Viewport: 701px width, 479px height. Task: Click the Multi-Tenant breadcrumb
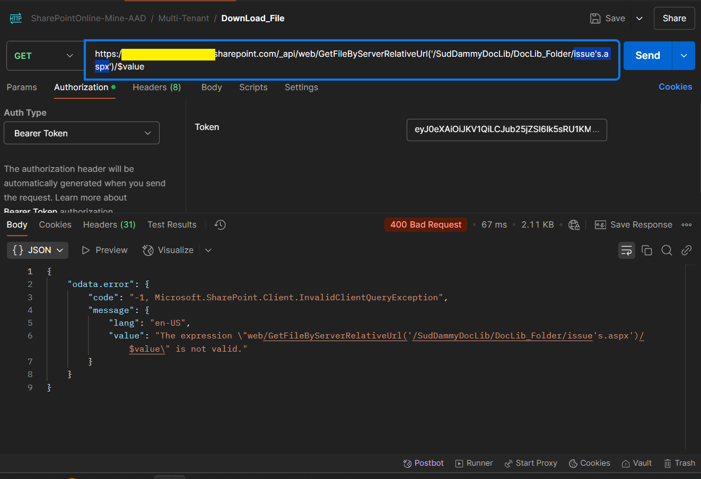click(x=183, y=19)
